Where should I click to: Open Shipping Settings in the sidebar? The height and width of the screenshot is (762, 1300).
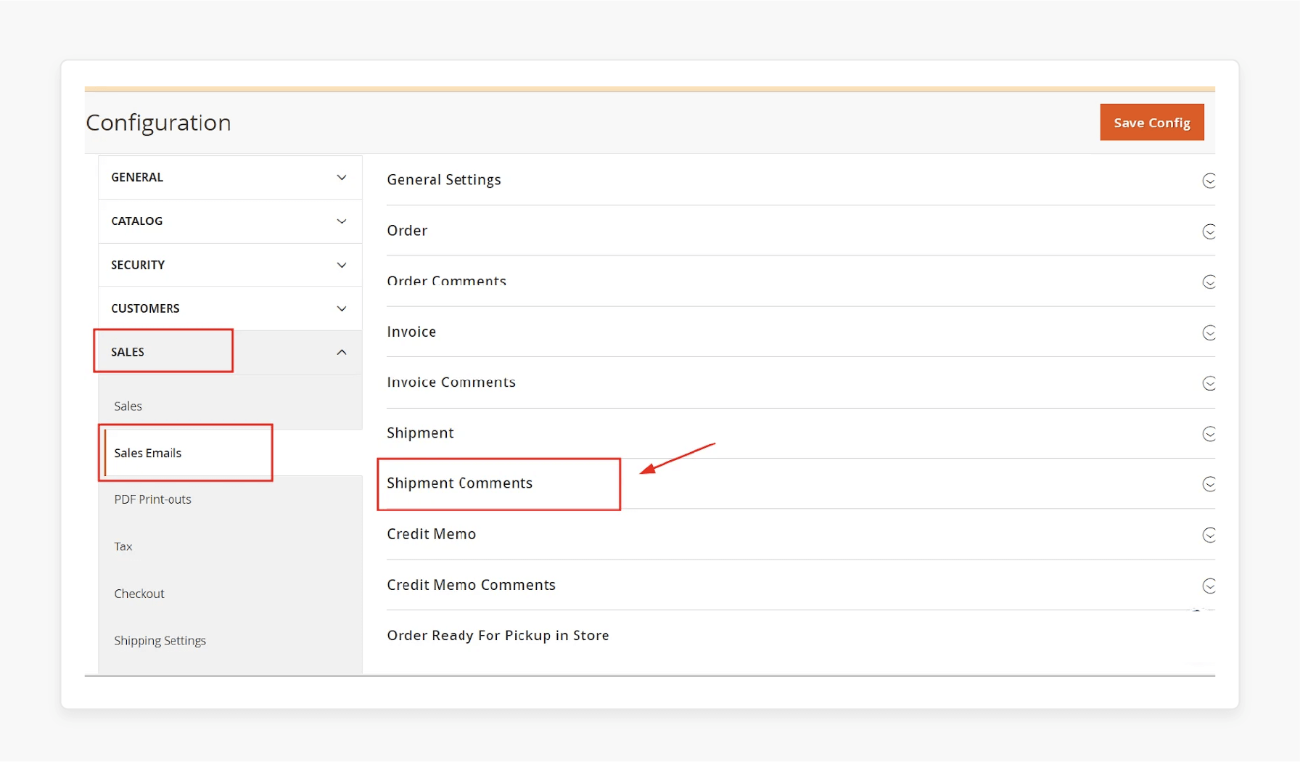click(x=230, y=641)
